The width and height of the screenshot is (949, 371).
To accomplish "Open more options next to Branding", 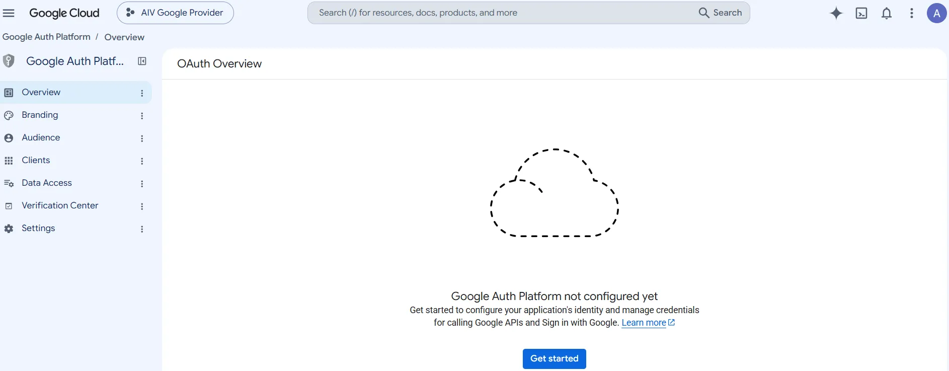I will (x=142, y=116).
